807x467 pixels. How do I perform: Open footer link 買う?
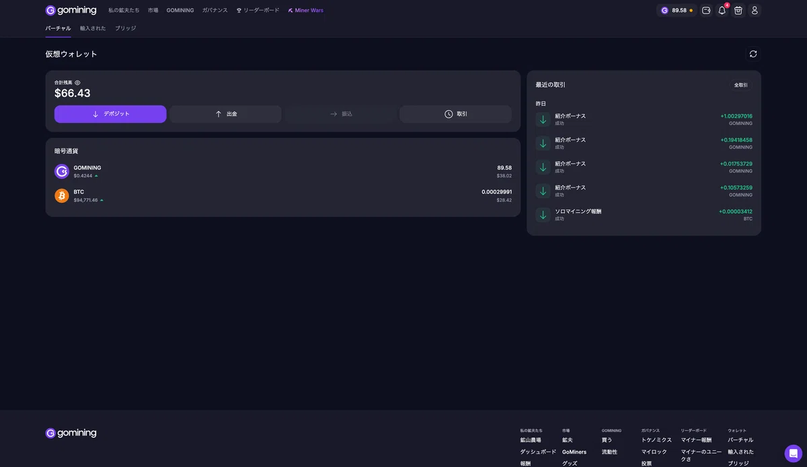pyautogui.click(x=607, y=440)
